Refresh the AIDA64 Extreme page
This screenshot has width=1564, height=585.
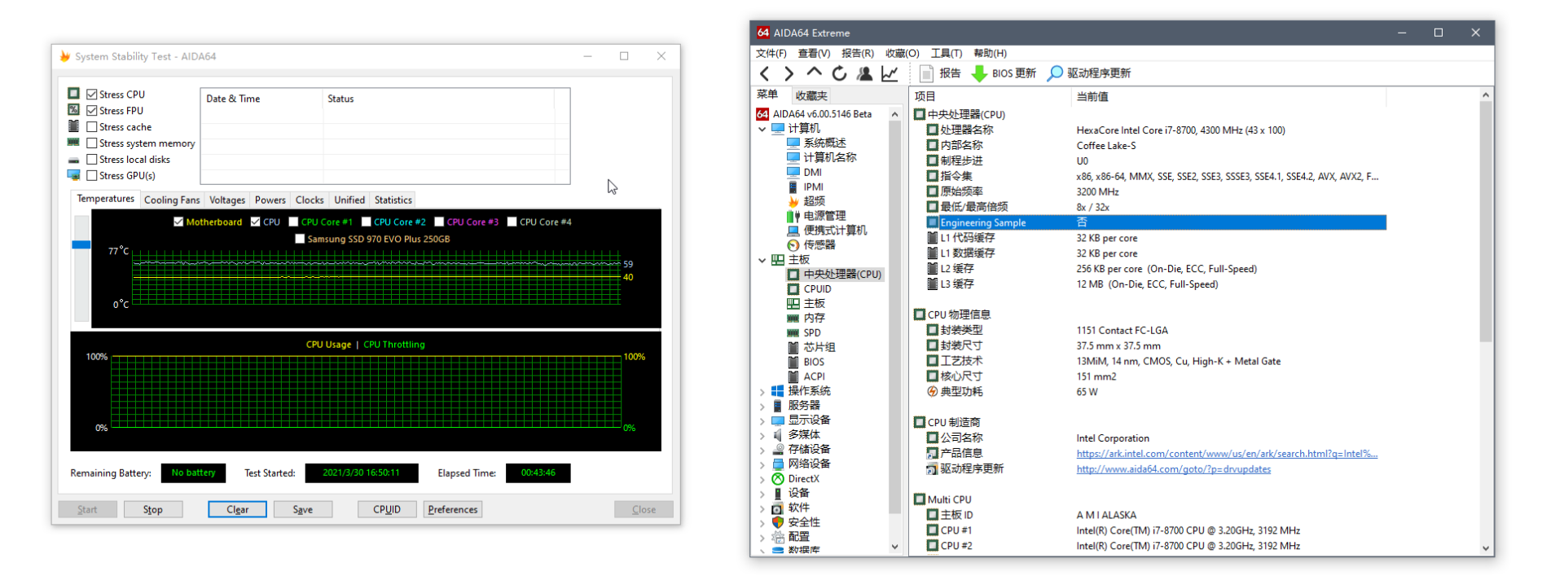pyautogui.click(x=839, y=73)
